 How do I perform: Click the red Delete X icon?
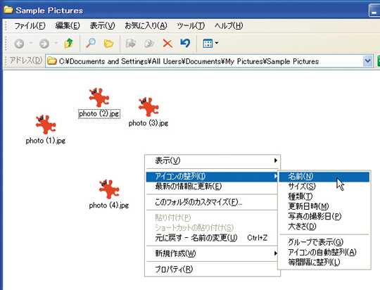(x=167, y=44)
